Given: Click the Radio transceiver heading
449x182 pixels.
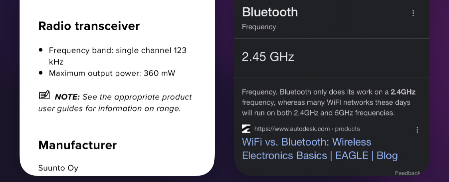Looking at the screenshot, I should [x=89, y=26].
